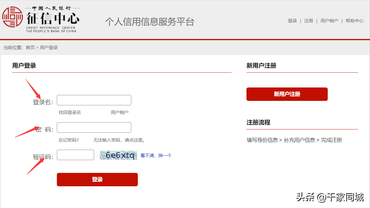Open the 登录 link in top navigation

pyautogui.click(x=292, y=21)
